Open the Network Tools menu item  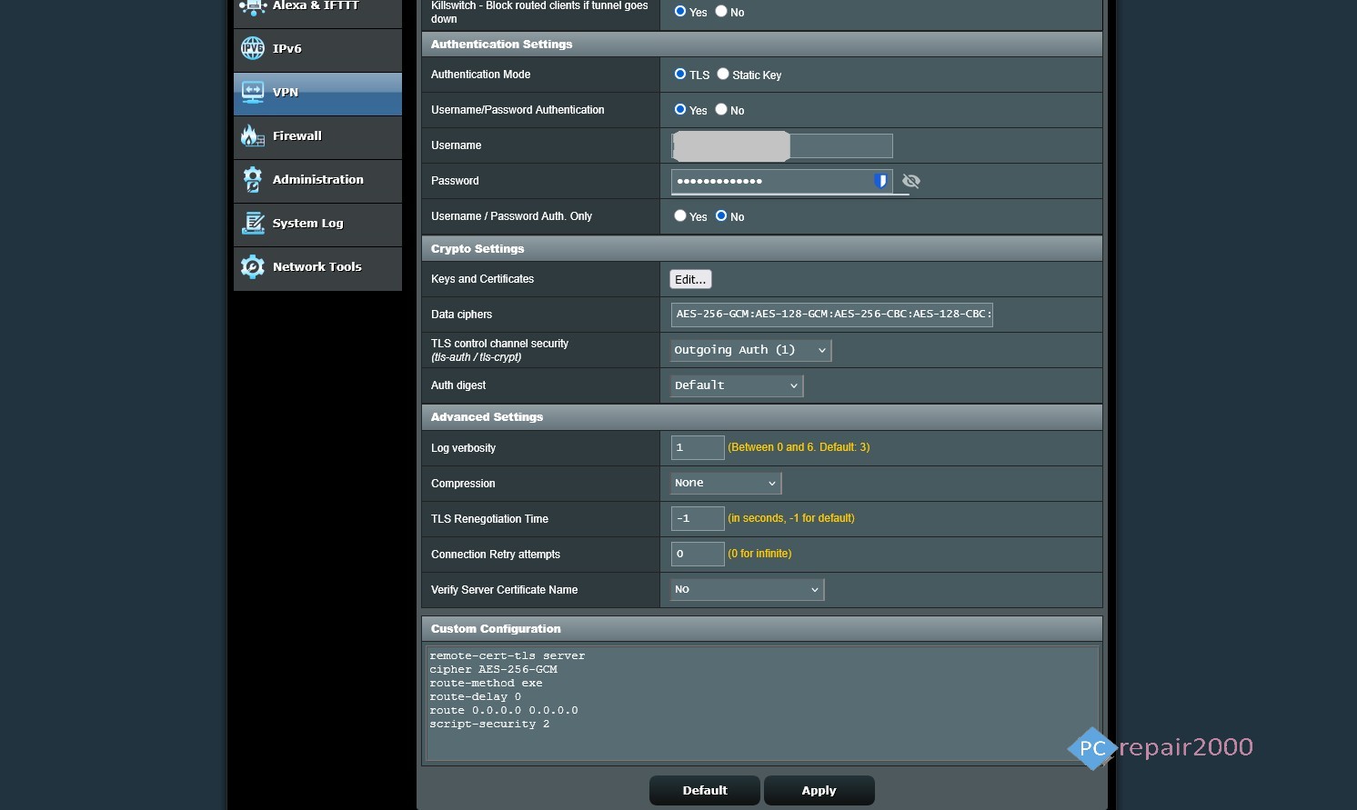click(x=317, y=268)
